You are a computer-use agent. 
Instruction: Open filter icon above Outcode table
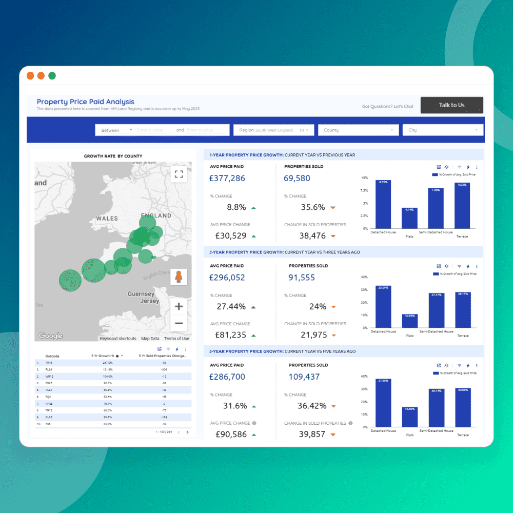168,349
